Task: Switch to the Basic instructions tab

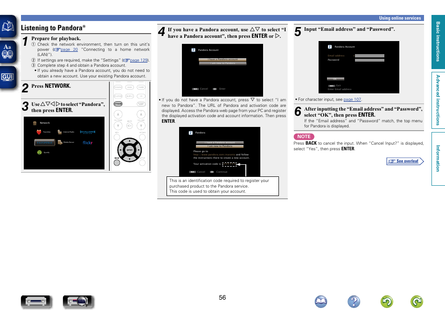Action: pos(438,42)
